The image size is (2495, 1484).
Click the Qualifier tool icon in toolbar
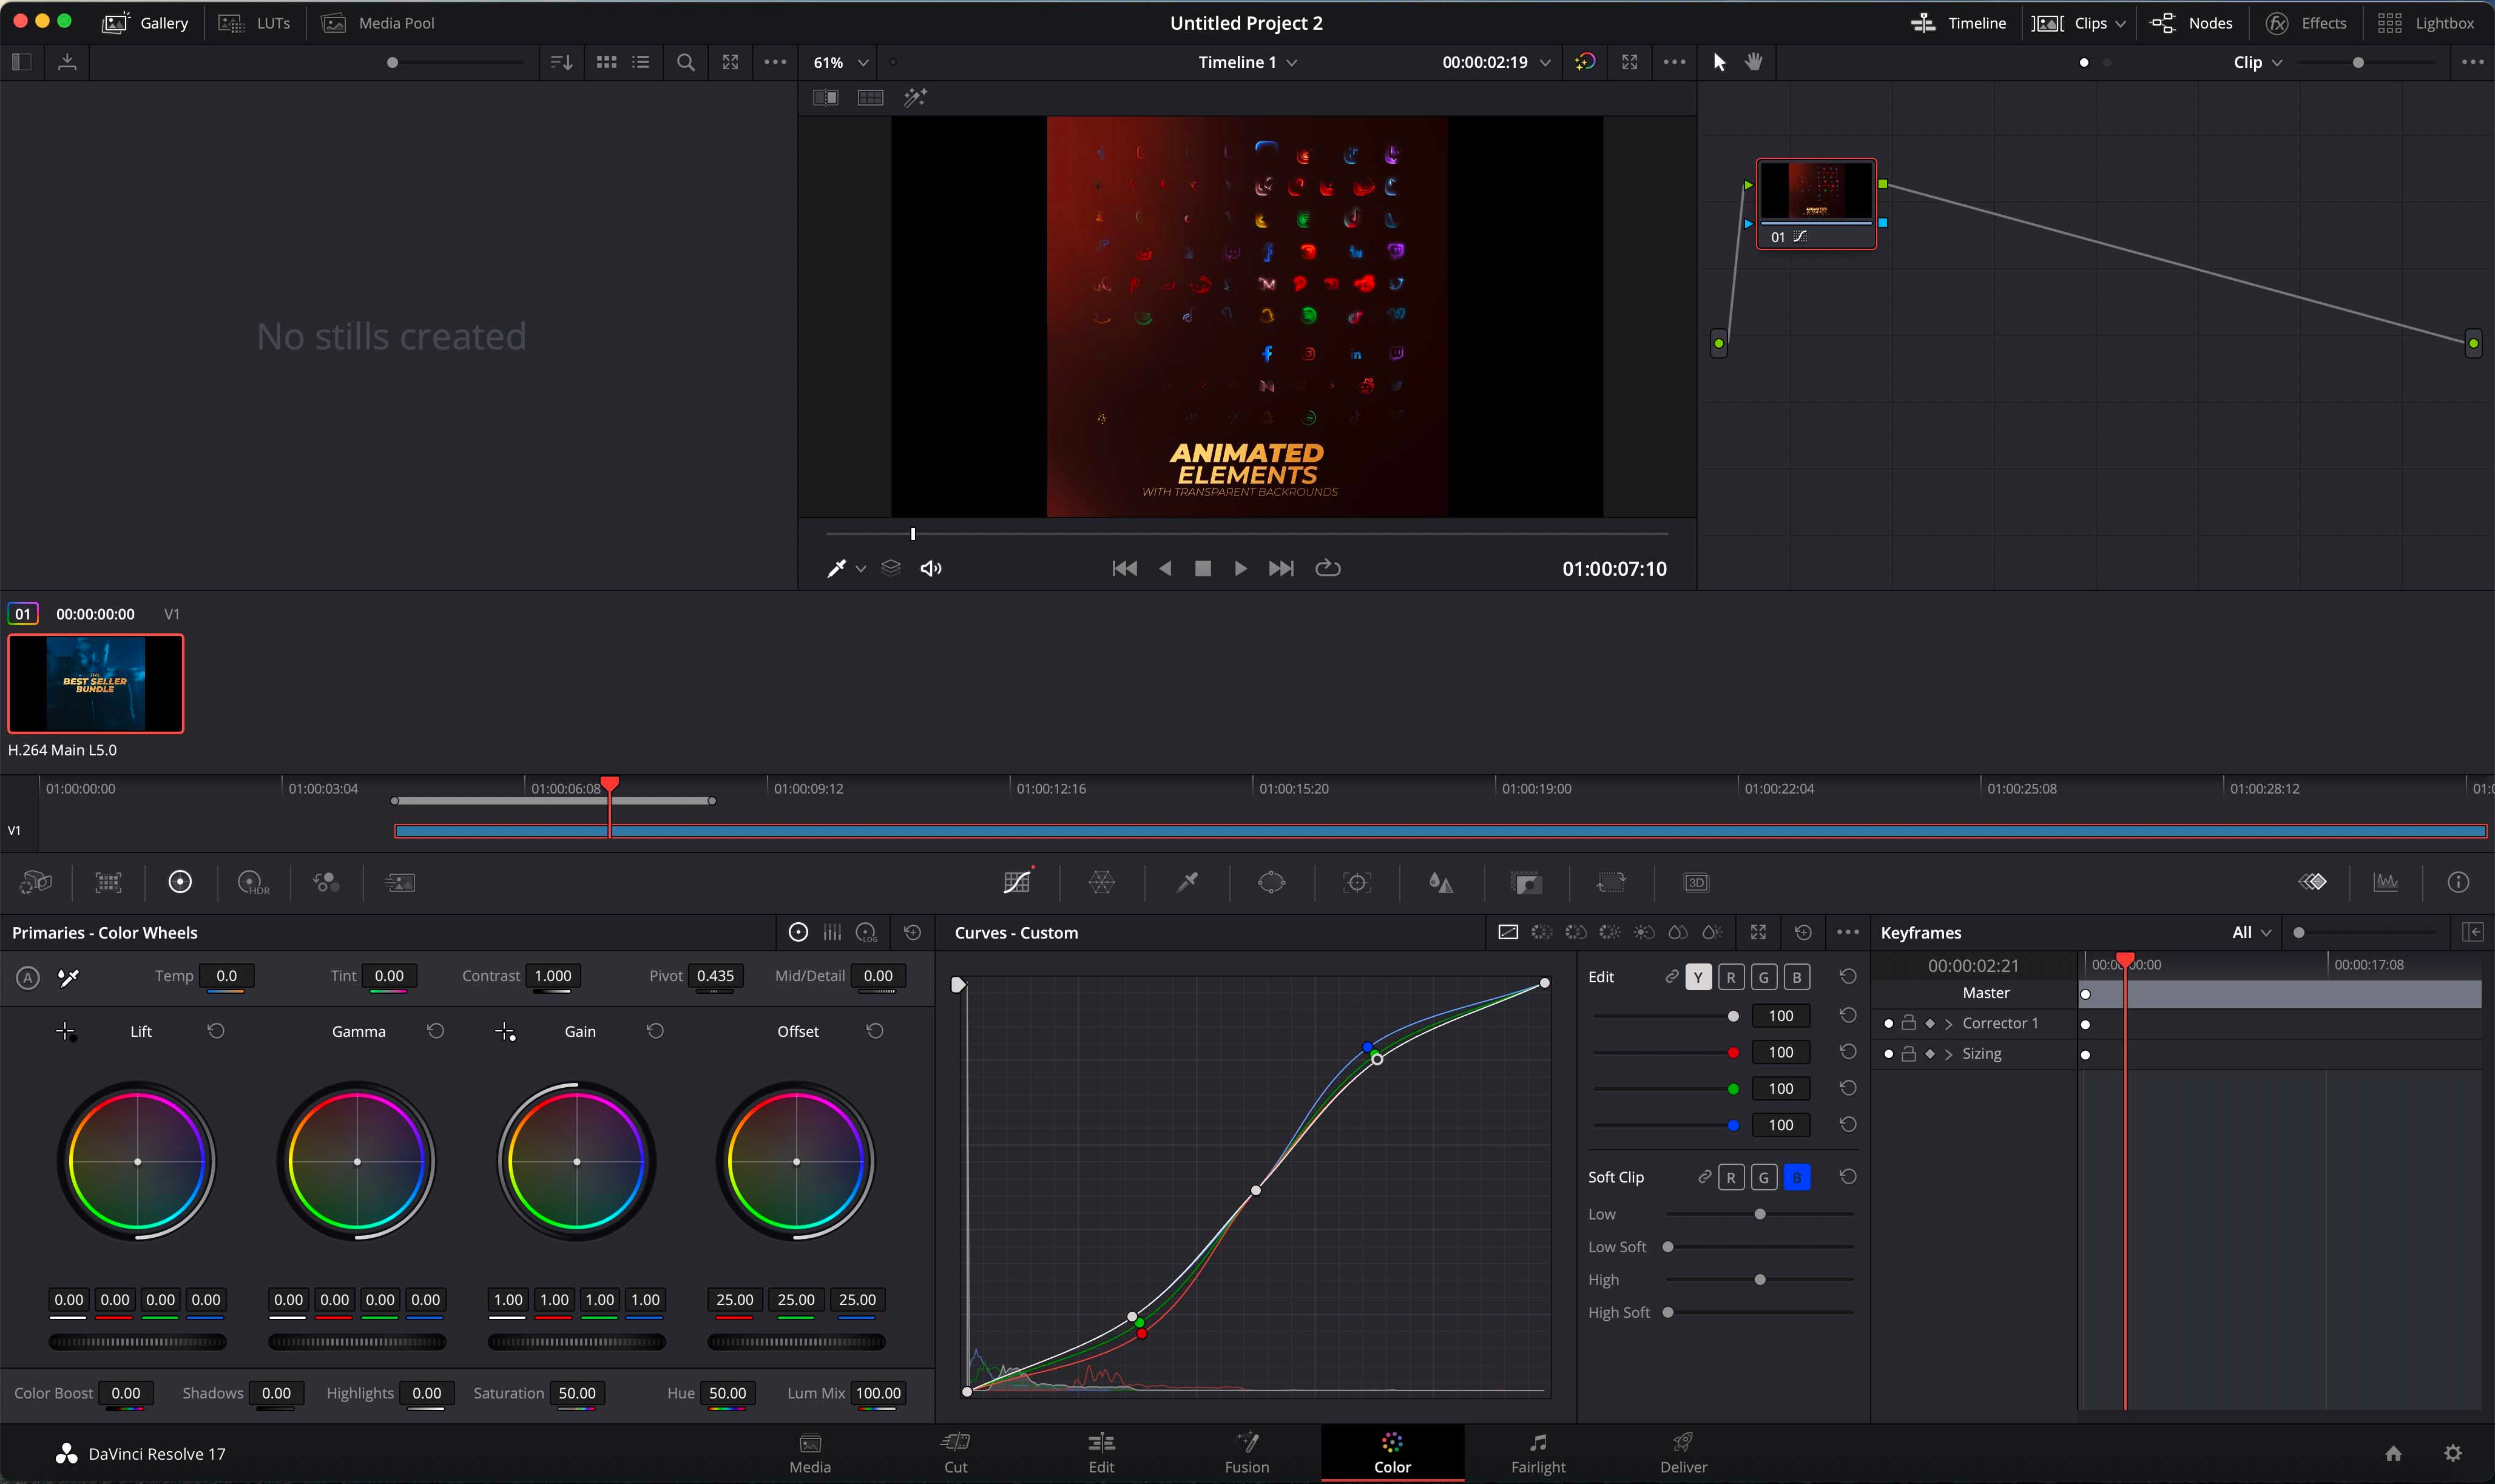click(x=1187, y=882)
